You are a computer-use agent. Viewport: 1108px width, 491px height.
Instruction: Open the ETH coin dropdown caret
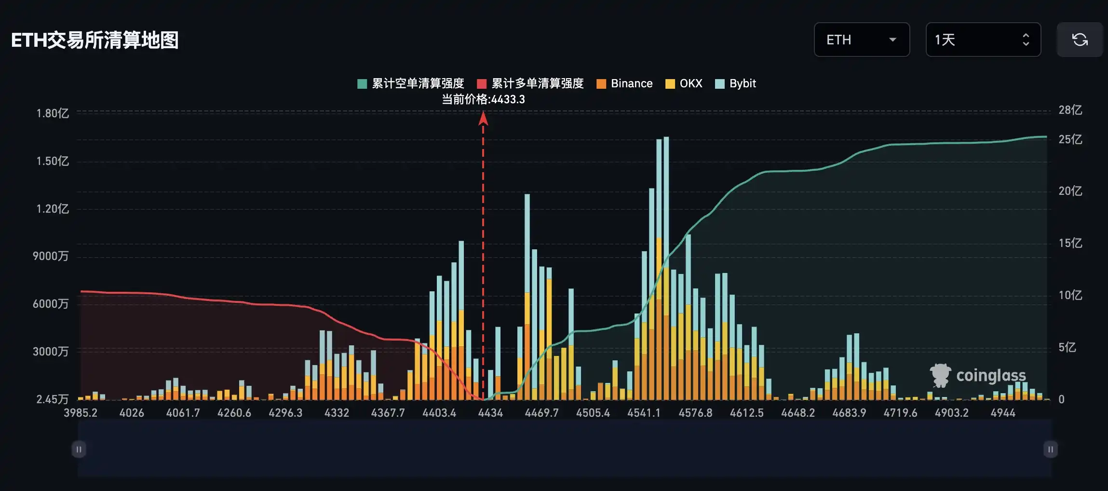pos(892,40)
